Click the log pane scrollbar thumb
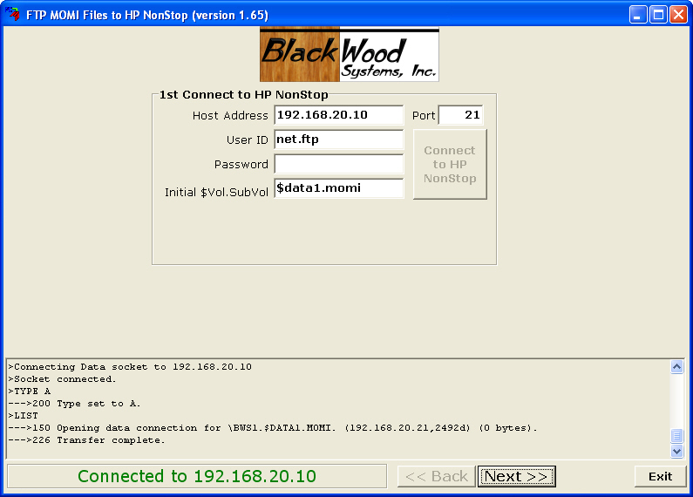This screenshot has height=497, width=693. coord(676,436)
